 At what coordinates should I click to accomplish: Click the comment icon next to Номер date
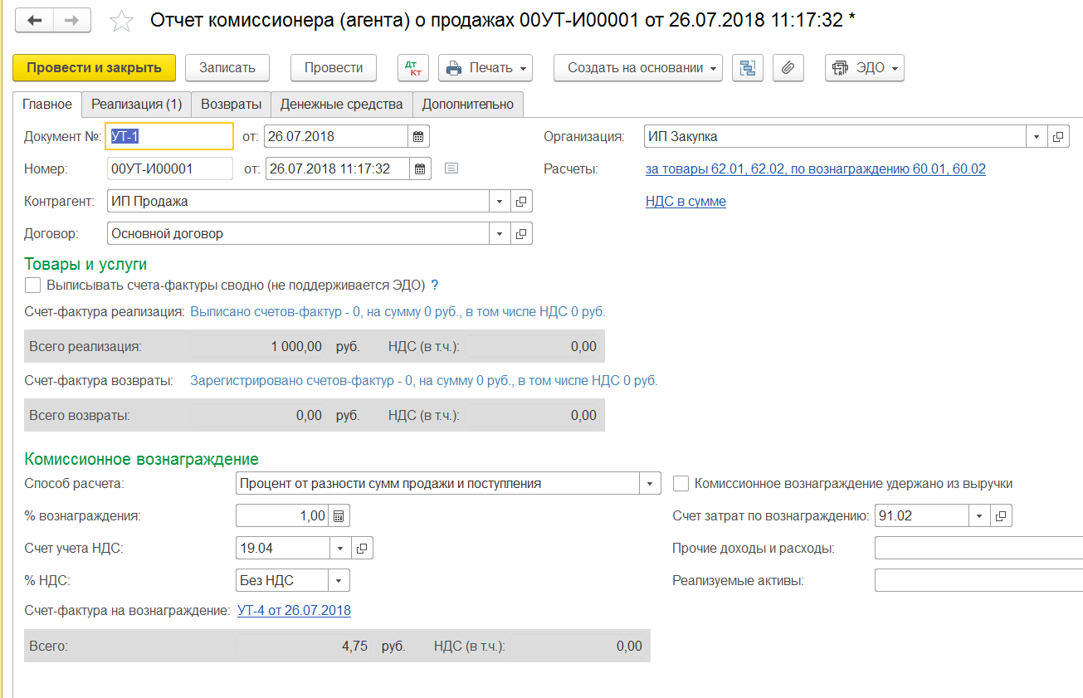[451, 168]
